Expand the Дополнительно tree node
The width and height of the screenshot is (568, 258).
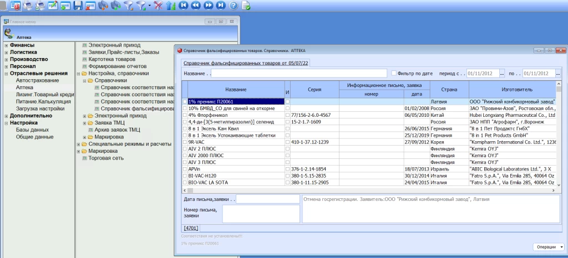tap(6, 116)
